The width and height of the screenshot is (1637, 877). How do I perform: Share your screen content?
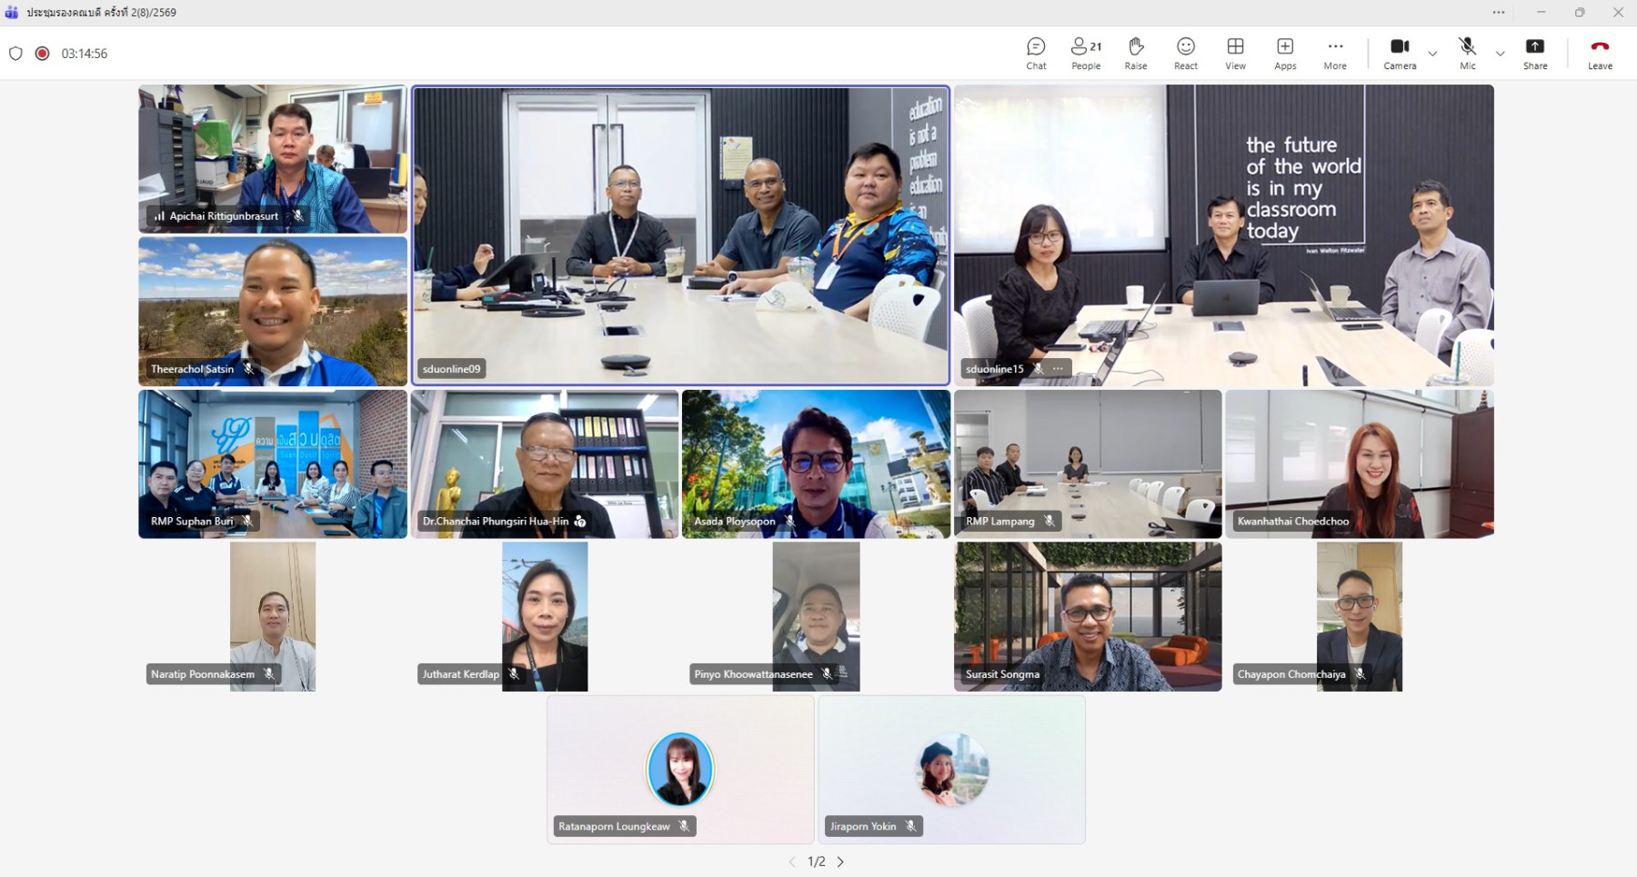point(1535,53)
